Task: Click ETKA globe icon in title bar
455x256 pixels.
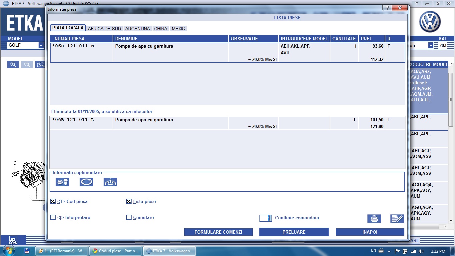Action: [x=6, y=3]
